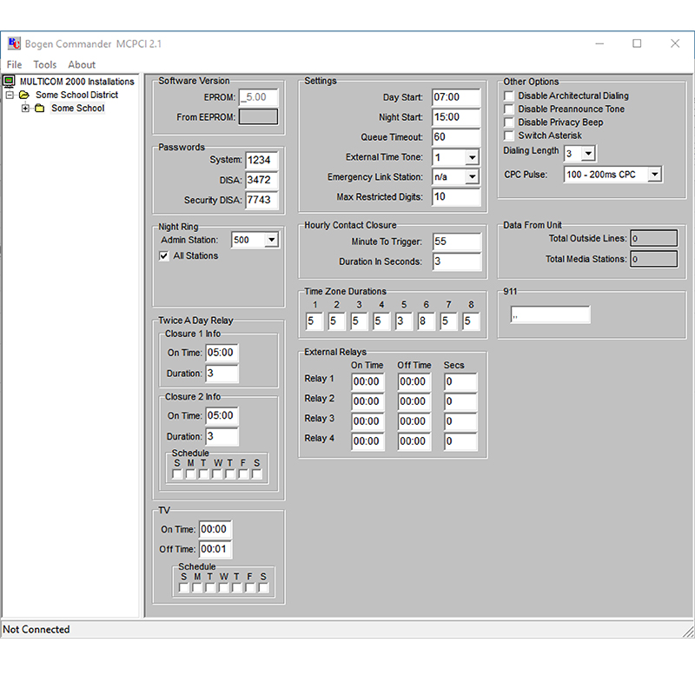The image size is (695, 695).
Task: Open the File menu
Action: click(x=14, y=64)
